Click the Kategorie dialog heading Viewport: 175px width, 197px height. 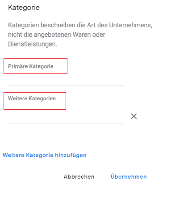24,8
